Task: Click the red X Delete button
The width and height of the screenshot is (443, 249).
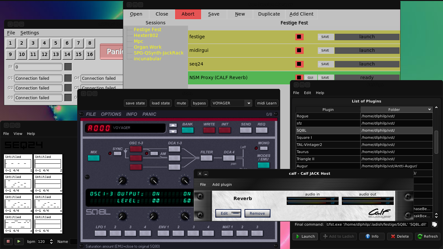Action: [x=400, y=236]
